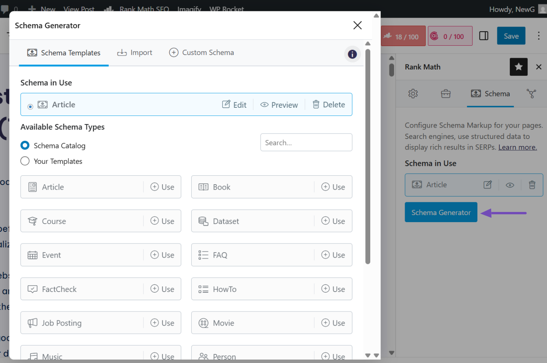The image size is (547, 363).
Task: Select the Article schema in use radio
Action: click(30, 107)
